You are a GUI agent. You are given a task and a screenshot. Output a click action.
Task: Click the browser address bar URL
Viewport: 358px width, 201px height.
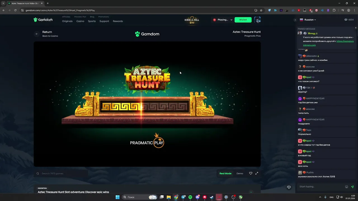pos(60,10)
